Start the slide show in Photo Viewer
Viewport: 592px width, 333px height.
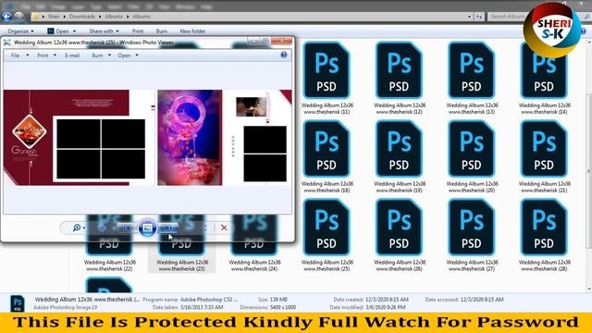(147, 228)
